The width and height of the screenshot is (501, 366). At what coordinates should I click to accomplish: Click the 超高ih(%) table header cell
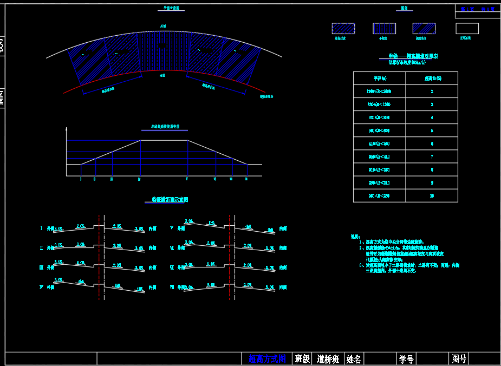point(432,78)
